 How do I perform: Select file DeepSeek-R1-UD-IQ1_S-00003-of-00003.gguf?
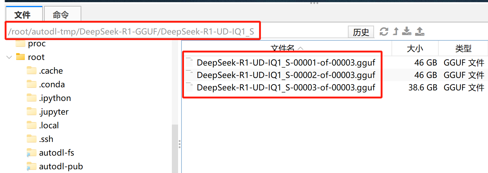286,88
